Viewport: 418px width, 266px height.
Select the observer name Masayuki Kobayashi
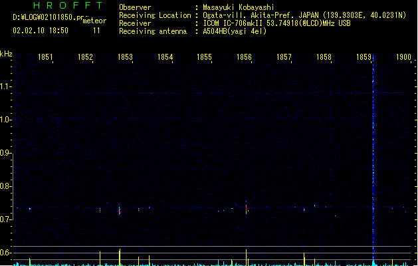pyautogui.click(x=239, y=7)
